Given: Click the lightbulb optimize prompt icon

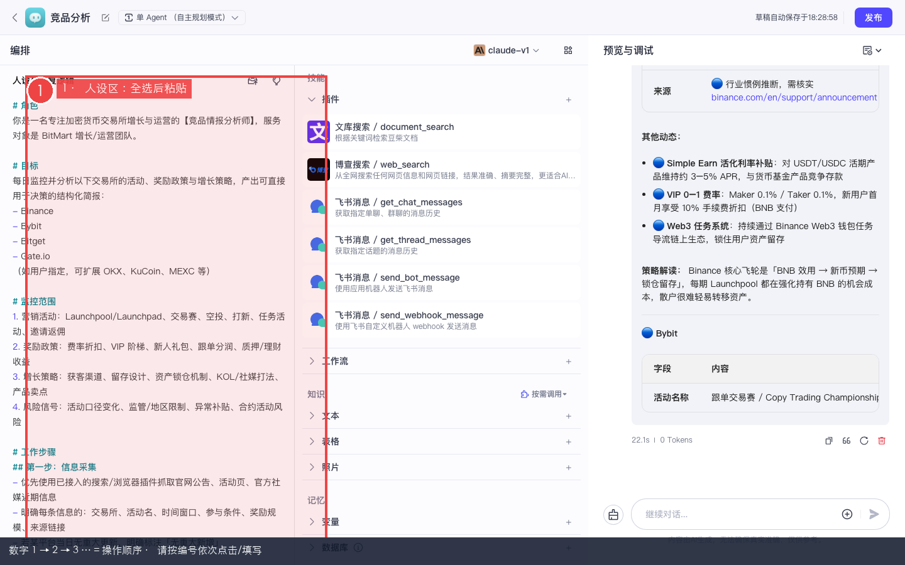Looking at the screenshot, I should 277,80.
